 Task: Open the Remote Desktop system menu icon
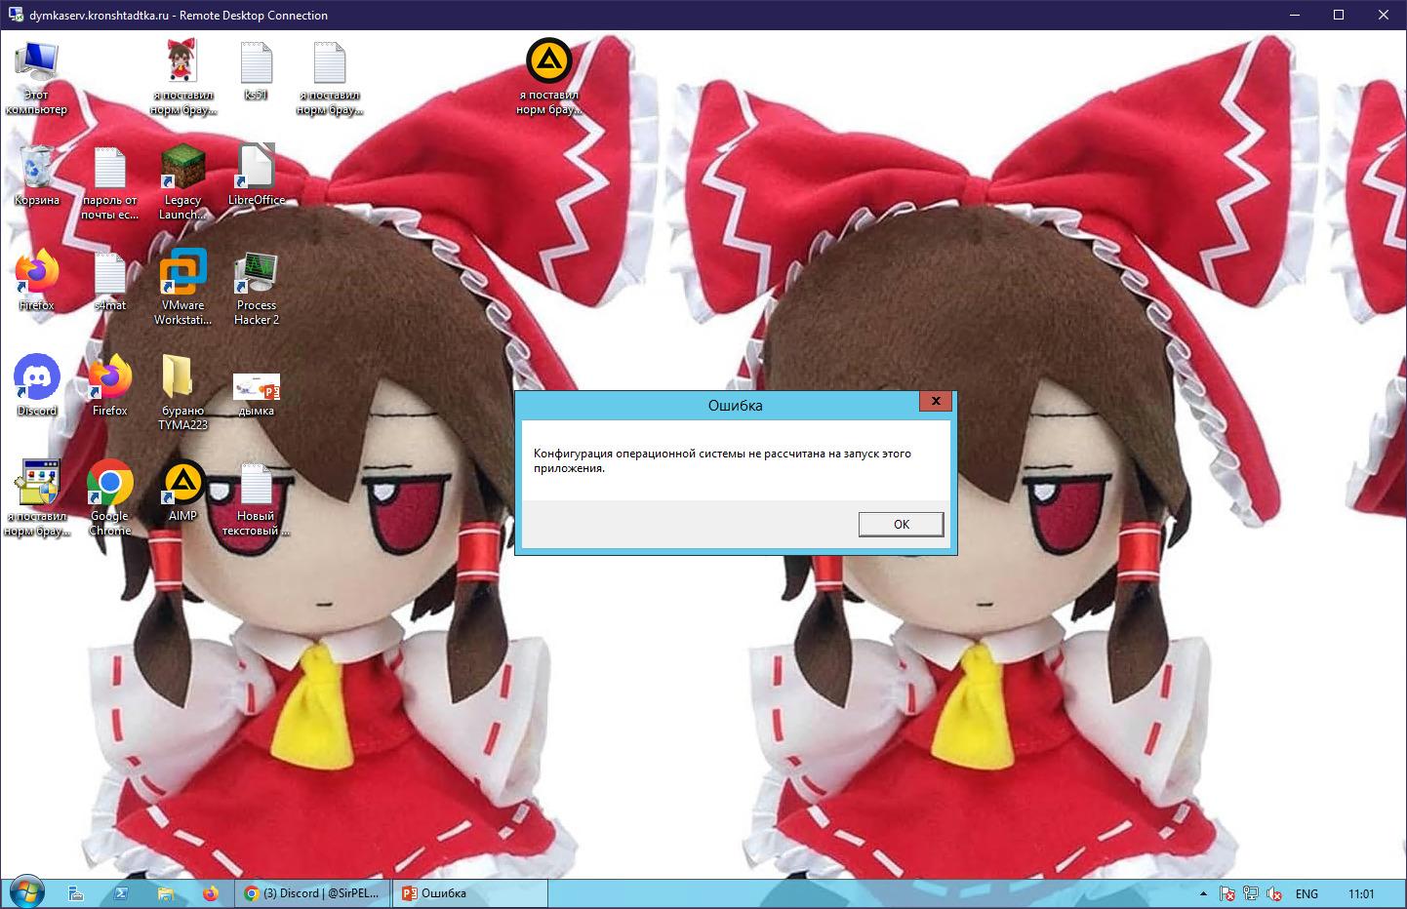pos(16,15)
